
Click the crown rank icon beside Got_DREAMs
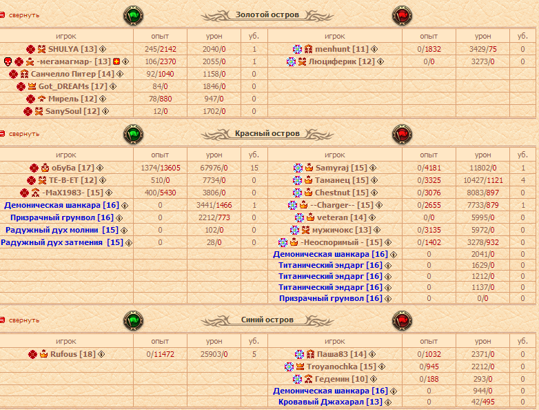coord(32,86)
